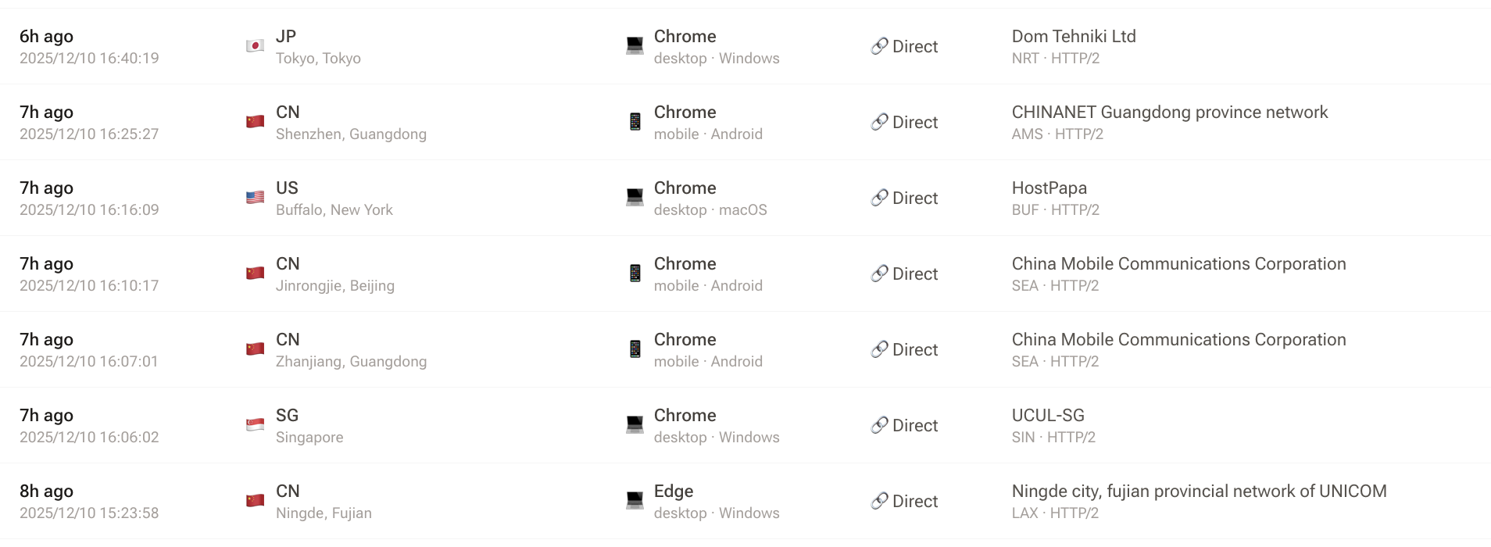Click the CHINANET Guangdong province network text

tap(1169, 113)
